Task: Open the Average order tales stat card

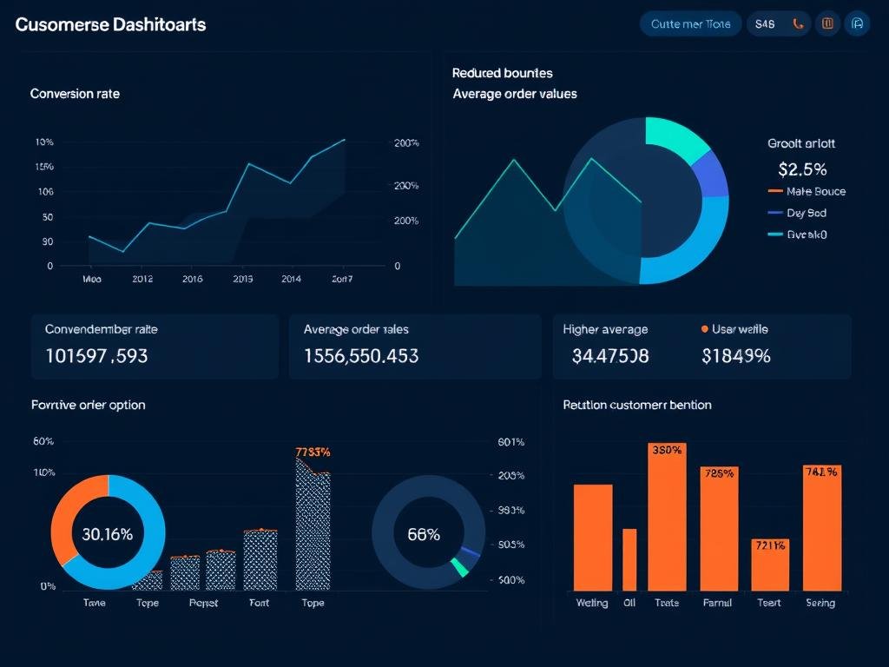Action: pos(414,347)
